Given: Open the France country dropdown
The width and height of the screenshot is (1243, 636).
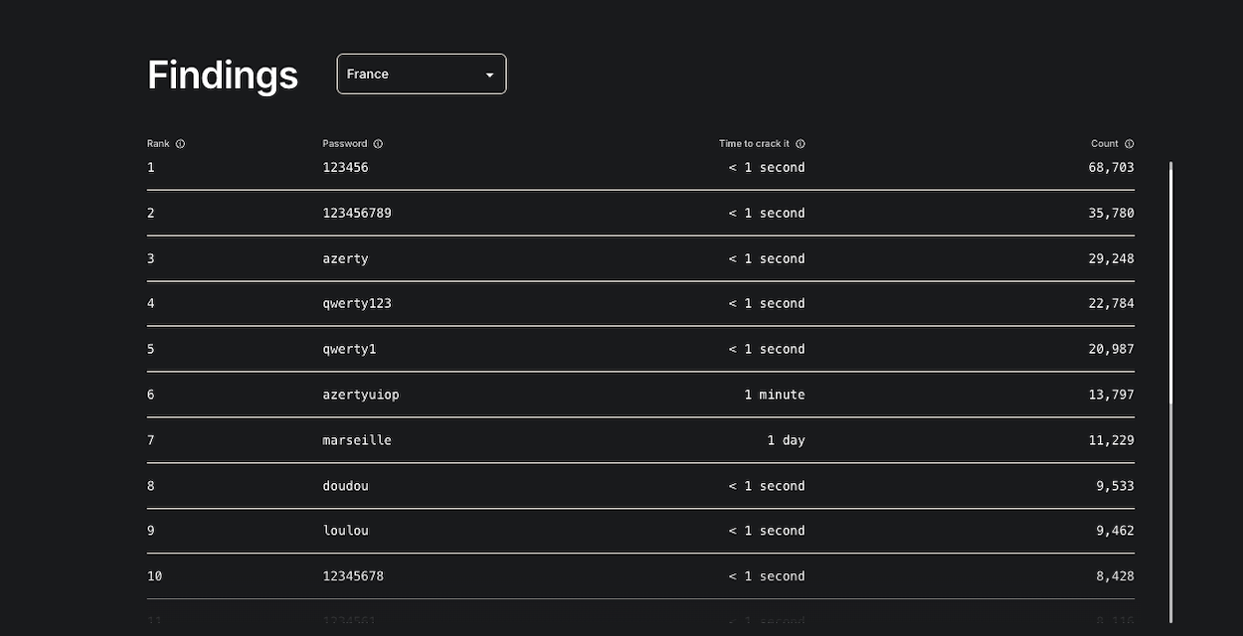Looking at the screenshot, I should tap(422, 74).
